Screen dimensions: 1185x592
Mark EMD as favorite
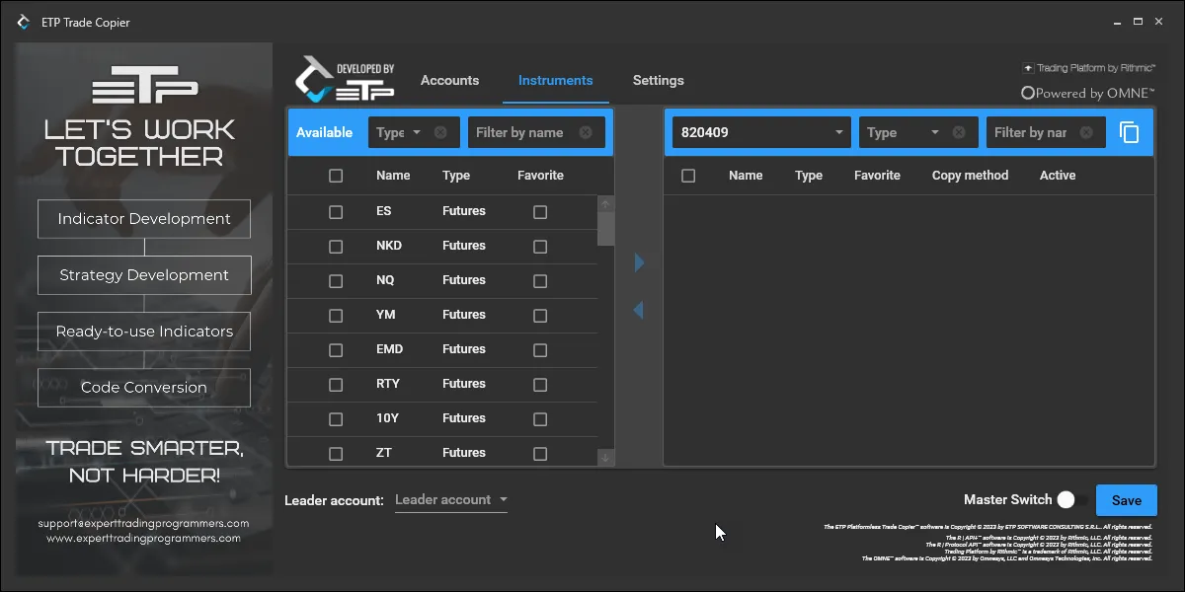(540, 349)
